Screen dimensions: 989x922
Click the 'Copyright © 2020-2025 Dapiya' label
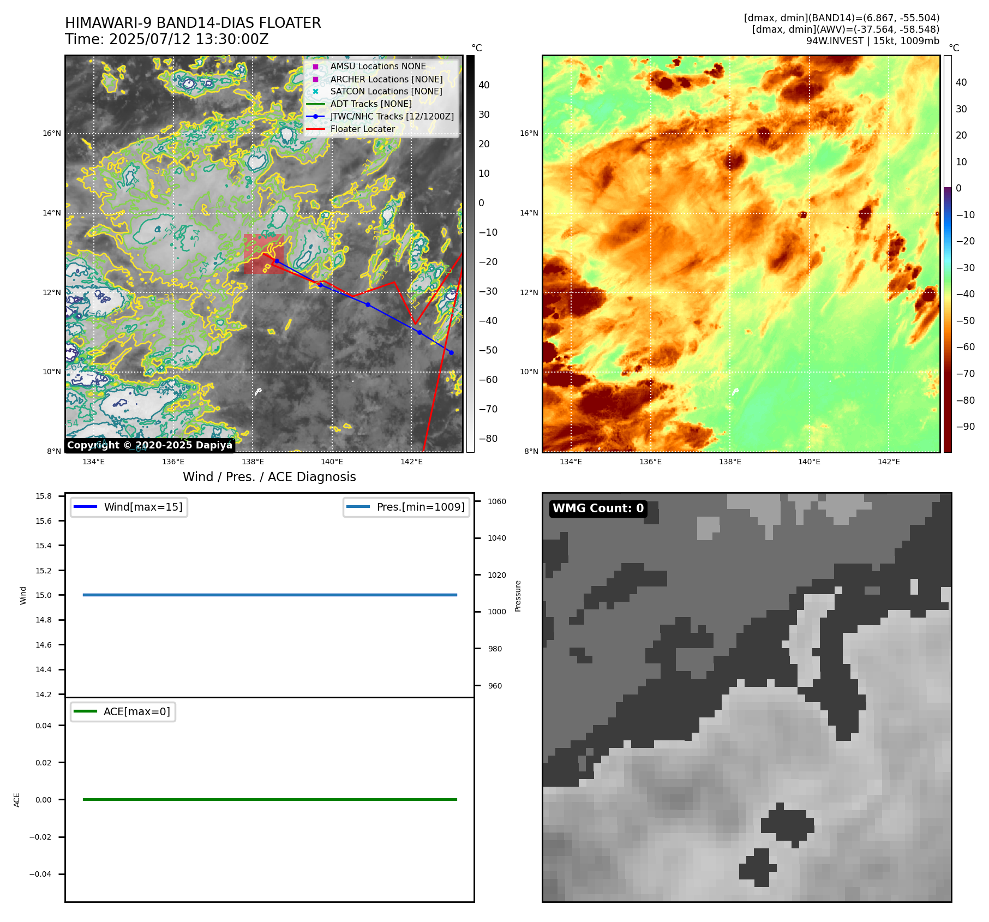click(x=150, y=445)
